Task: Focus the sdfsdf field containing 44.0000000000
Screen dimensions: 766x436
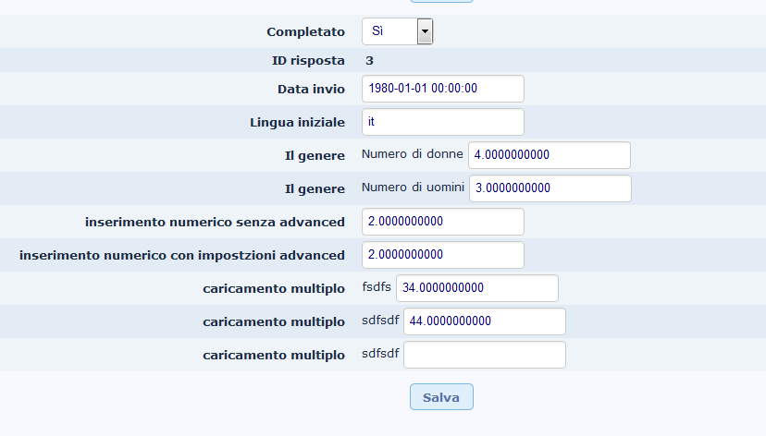Action: [483, 321]
